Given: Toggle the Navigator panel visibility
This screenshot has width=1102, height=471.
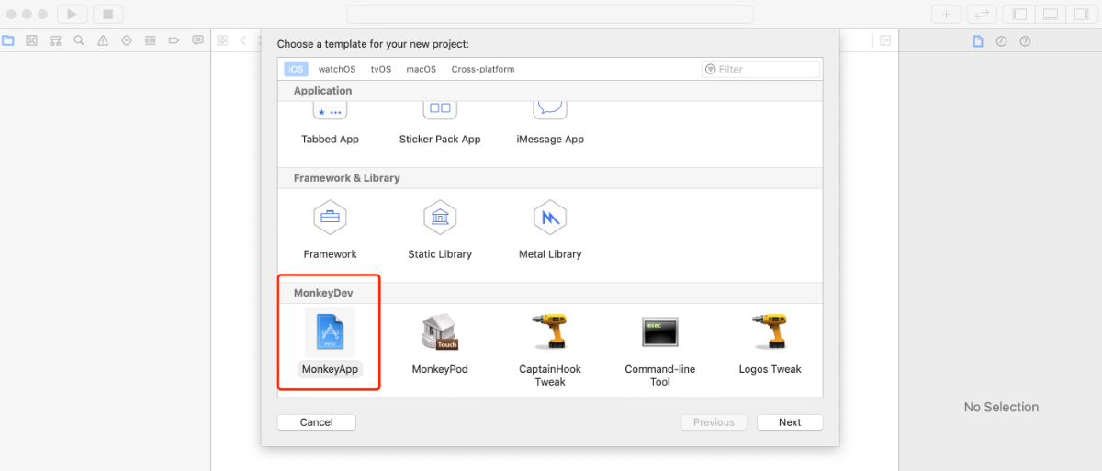Looking at the screenshot, I should point(1019,15).
